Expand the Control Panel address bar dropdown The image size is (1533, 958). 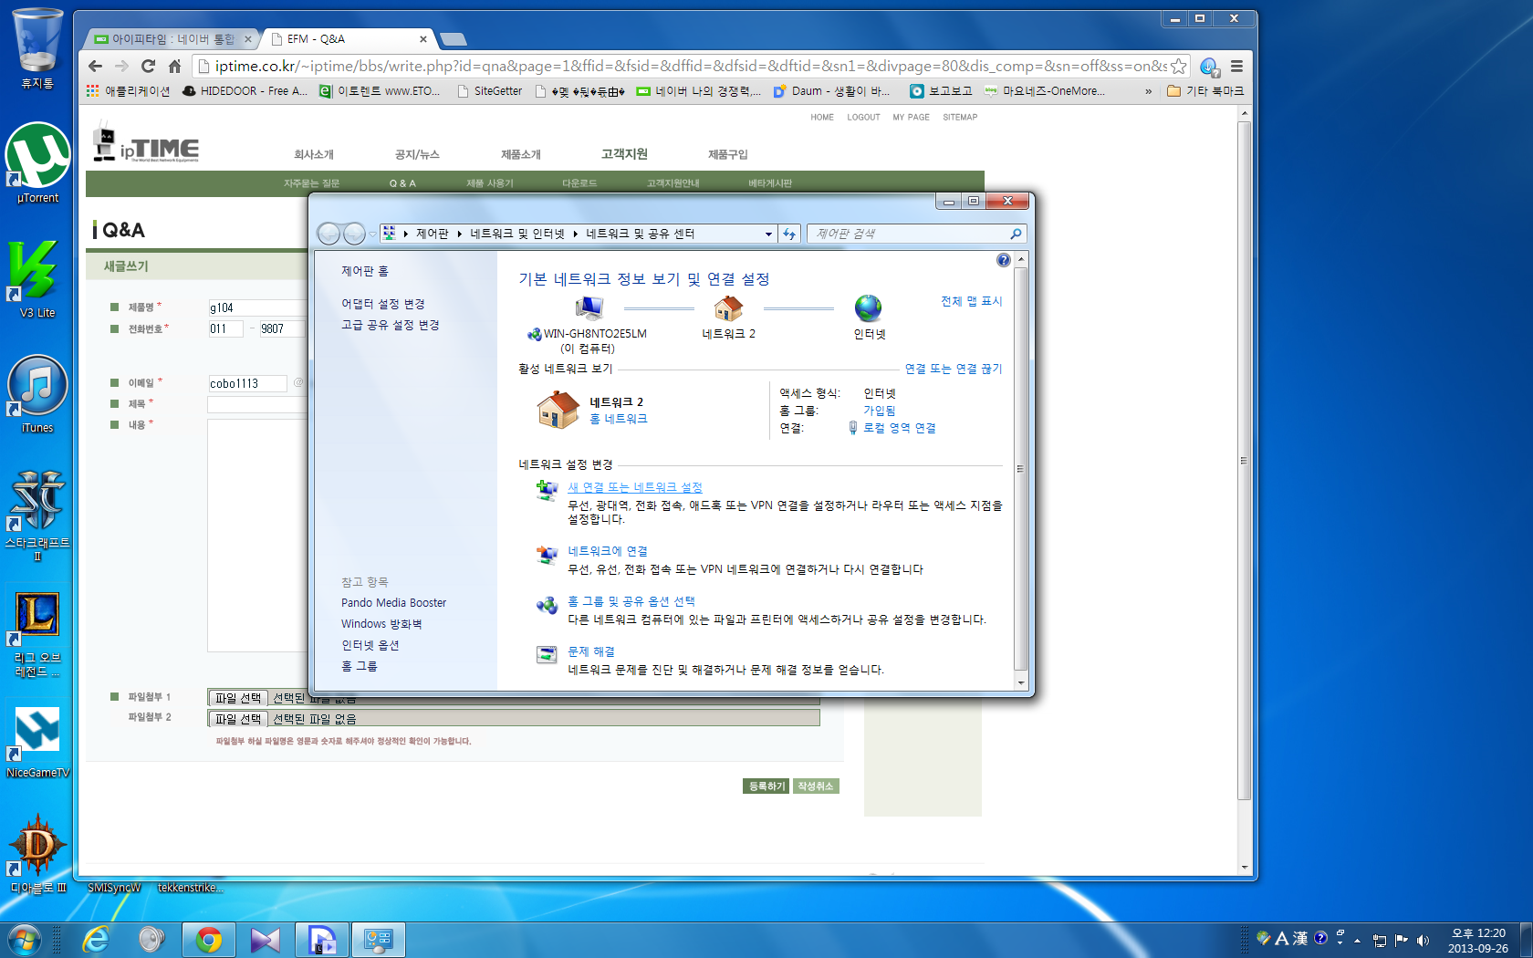[x=768, y=234]
